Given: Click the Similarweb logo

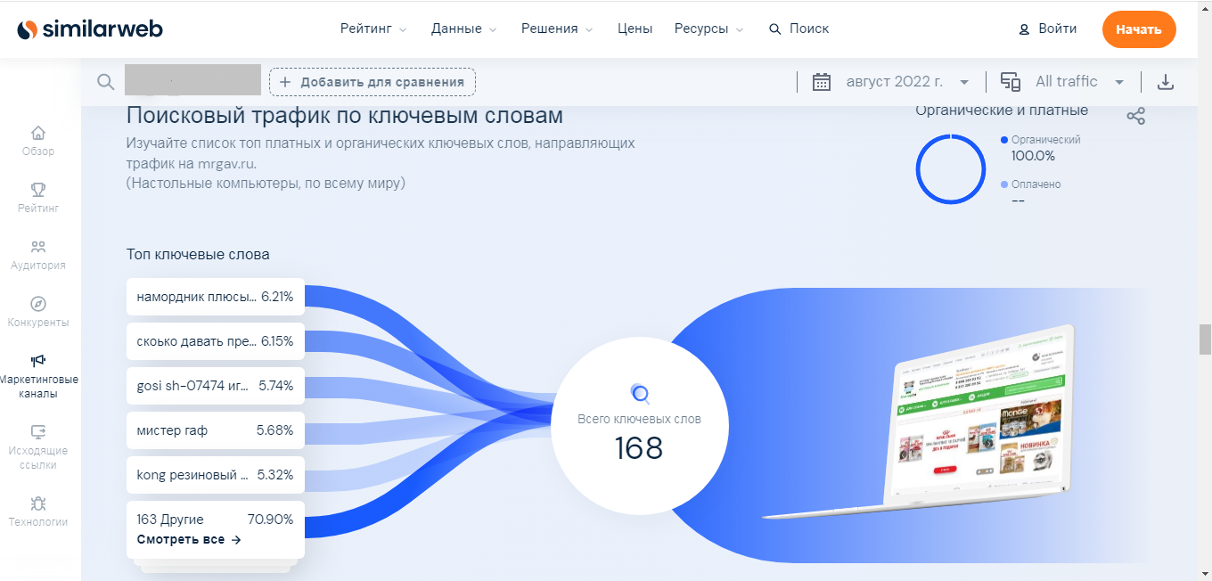Looking at the screenshot, I should click(90, 29).
